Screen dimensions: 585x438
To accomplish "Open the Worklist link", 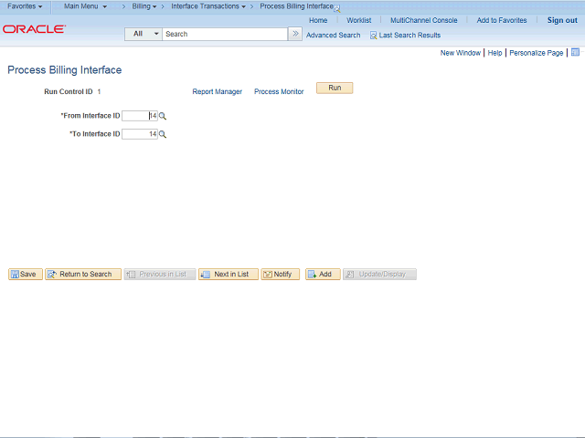I will [358, 20].
